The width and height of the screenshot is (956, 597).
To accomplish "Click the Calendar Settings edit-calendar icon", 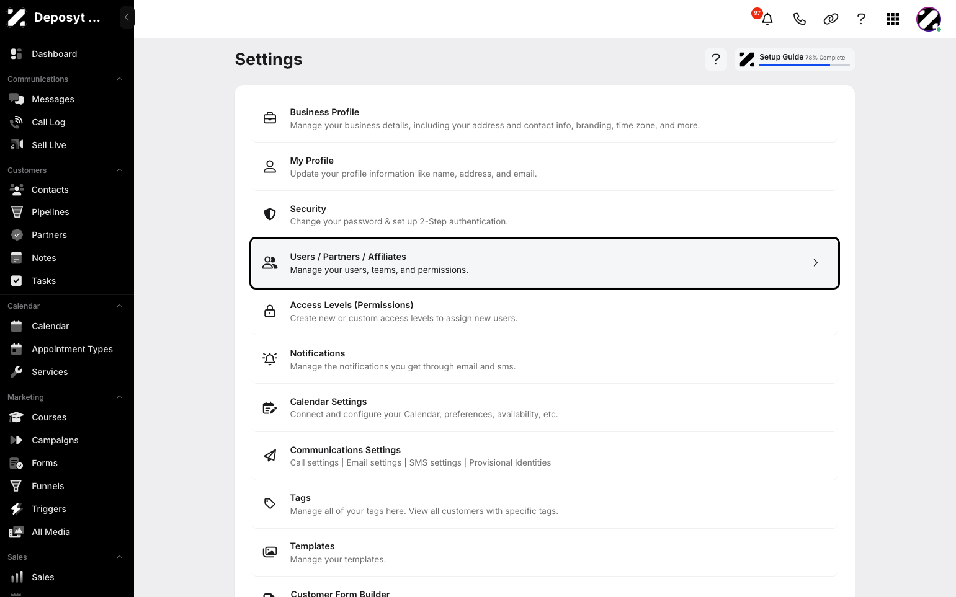I will point(270,407).
